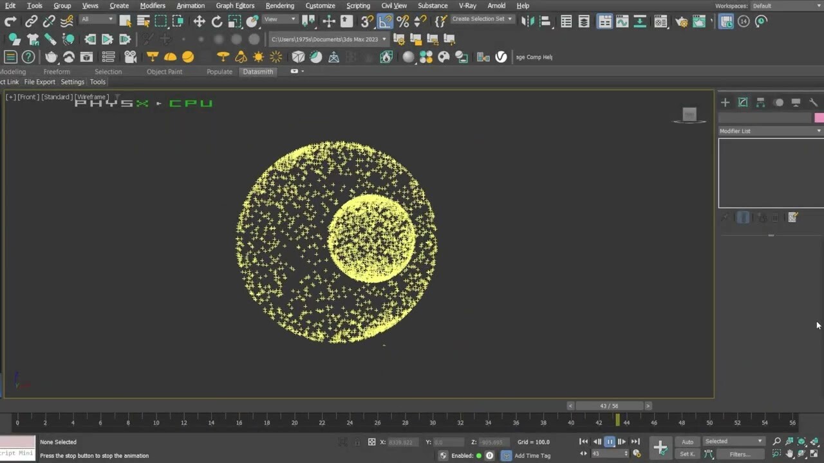Toggle the animation Enabled indicator
Viewport: 824px width, 463px height.
coord(479,455)
